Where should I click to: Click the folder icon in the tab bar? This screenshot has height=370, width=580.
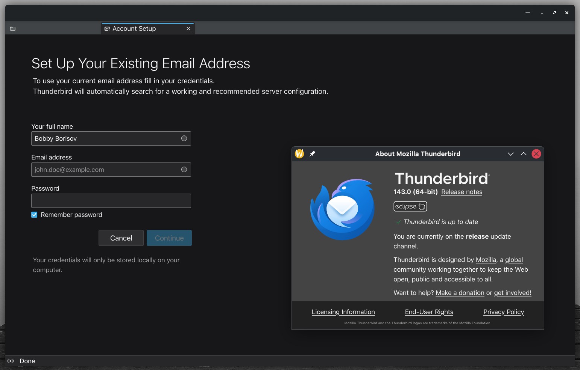tap(13, 29)
